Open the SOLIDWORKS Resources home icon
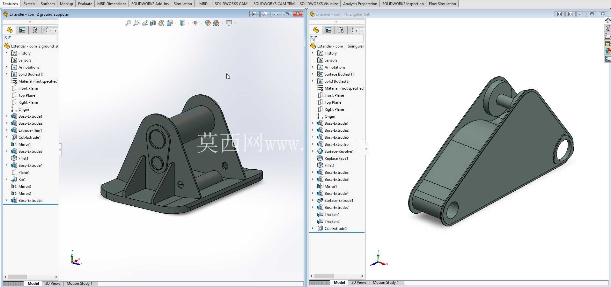The width and height of the screenshot is (611, 287). point(608,21)
